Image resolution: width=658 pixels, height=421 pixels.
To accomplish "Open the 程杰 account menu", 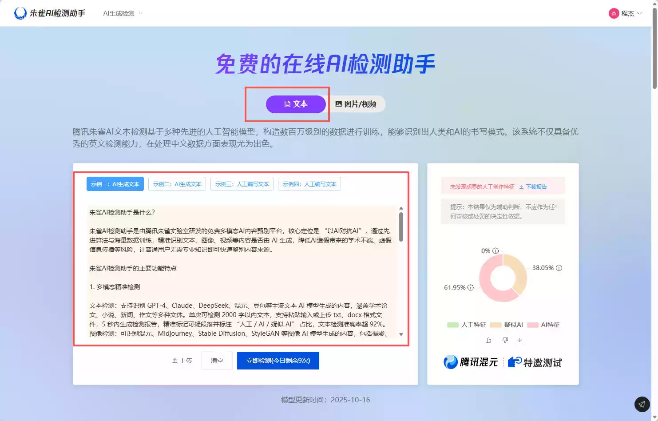I will pos(625,13).
